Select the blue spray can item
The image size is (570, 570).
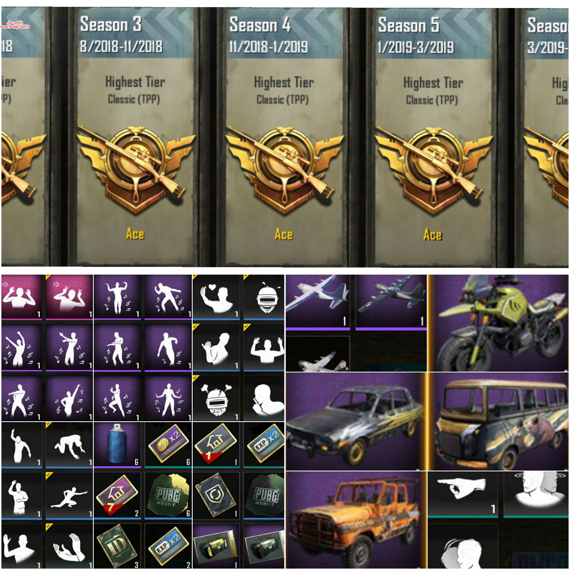click(x=117, y=444)
